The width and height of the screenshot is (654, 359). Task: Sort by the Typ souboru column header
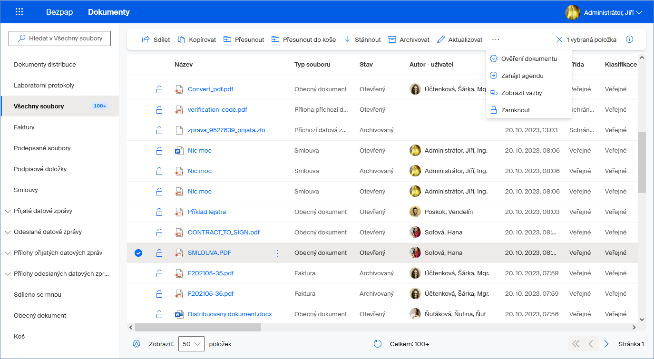pos(312,64)
